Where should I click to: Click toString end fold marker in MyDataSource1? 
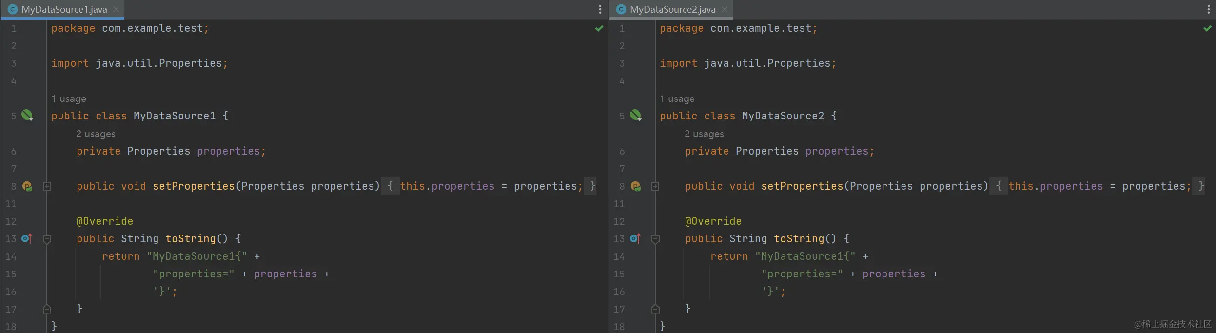(x=47, y=309)
